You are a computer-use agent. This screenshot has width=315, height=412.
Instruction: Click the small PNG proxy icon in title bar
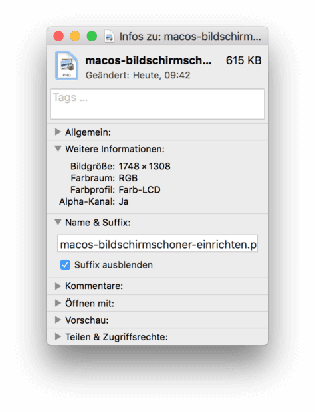109,37
